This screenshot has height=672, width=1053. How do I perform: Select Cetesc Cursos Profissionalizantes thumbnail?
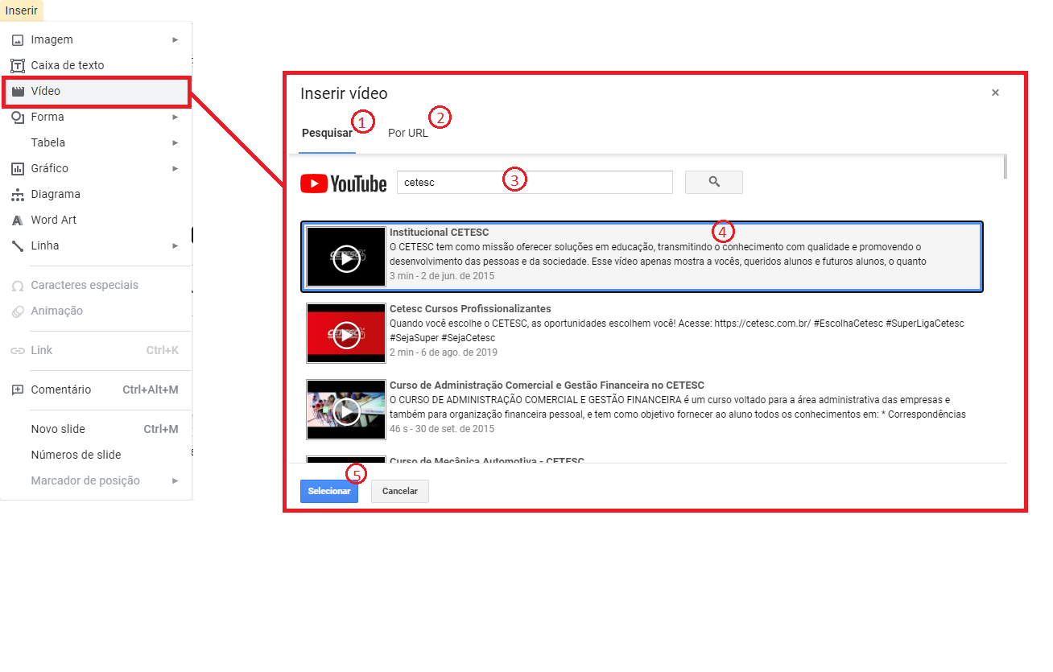point(346,333)
